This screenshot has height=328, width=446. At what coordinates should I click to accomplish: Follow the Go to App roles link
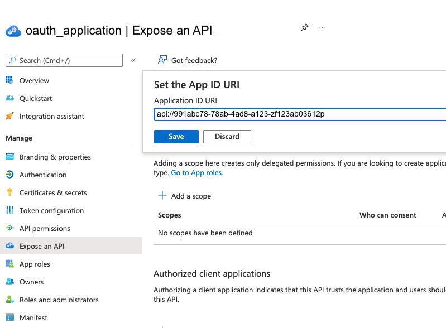tap(197, 173)
